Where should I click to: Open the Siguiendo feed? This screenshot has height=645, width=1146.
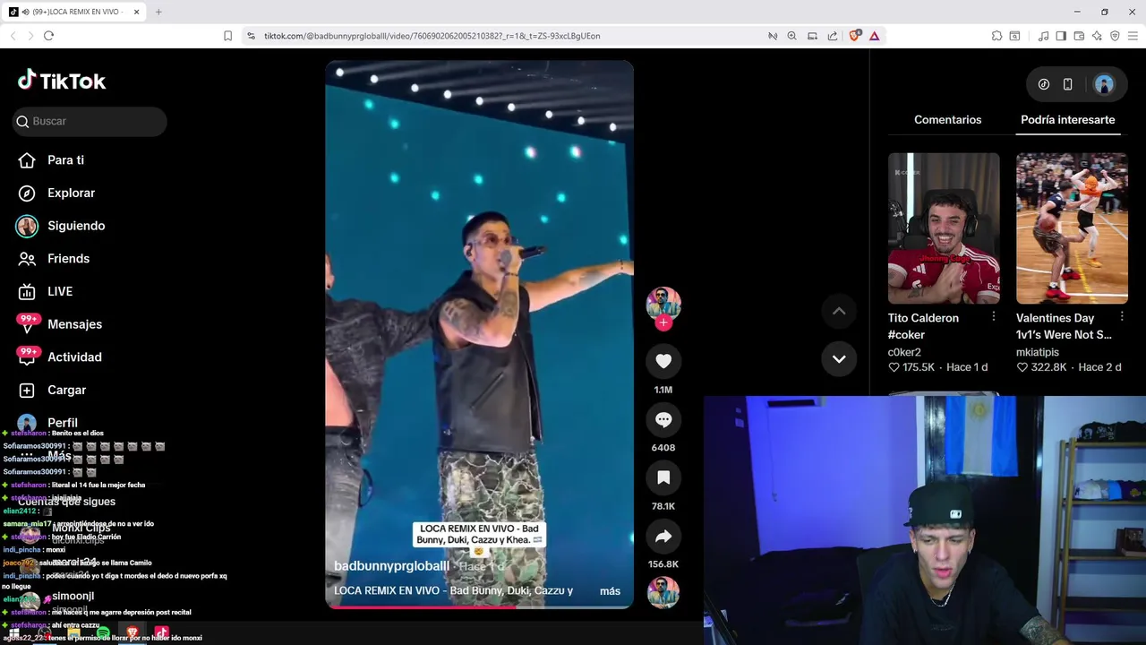point(61,226)
